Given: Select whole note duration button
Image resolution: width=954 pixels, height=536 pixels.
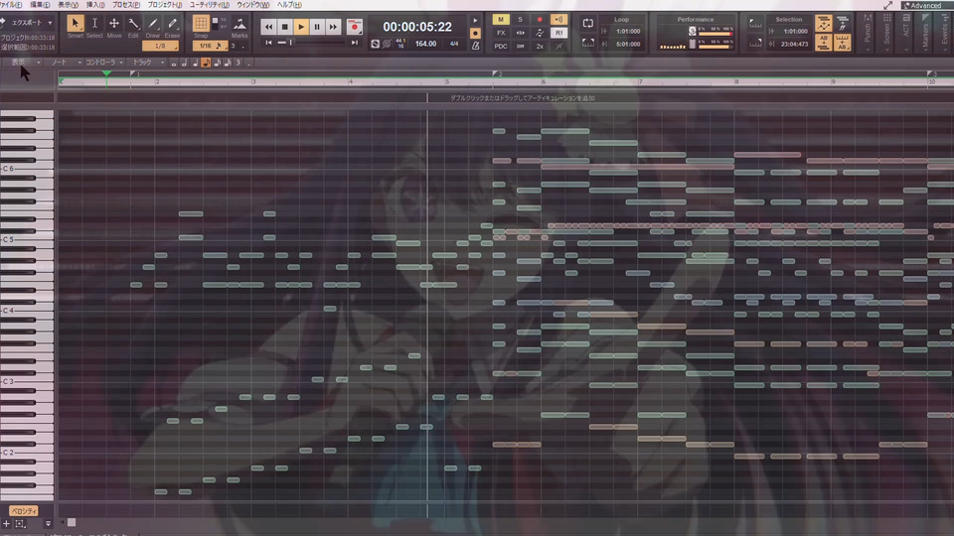Looking at the screenshot, I should click(x=173, y=63).
